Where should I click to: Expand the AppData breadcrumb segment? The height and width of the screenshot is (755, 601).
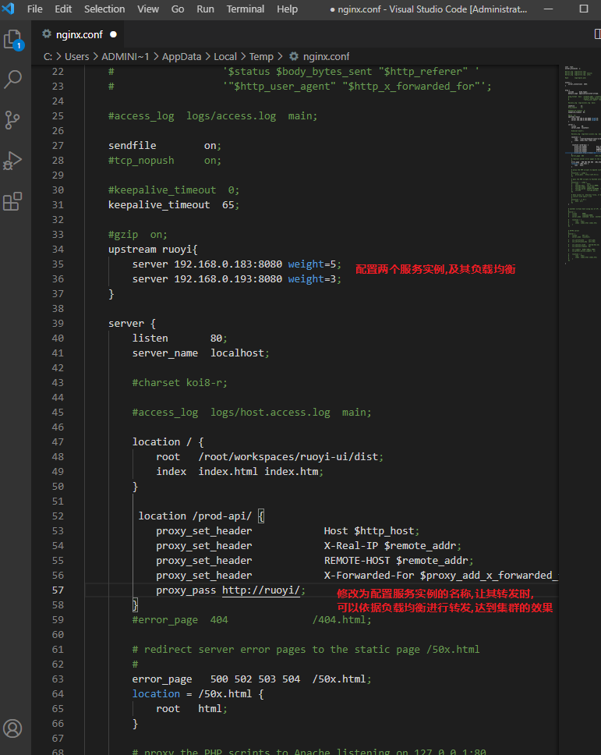pyautogui.click(x=182, y=56)
